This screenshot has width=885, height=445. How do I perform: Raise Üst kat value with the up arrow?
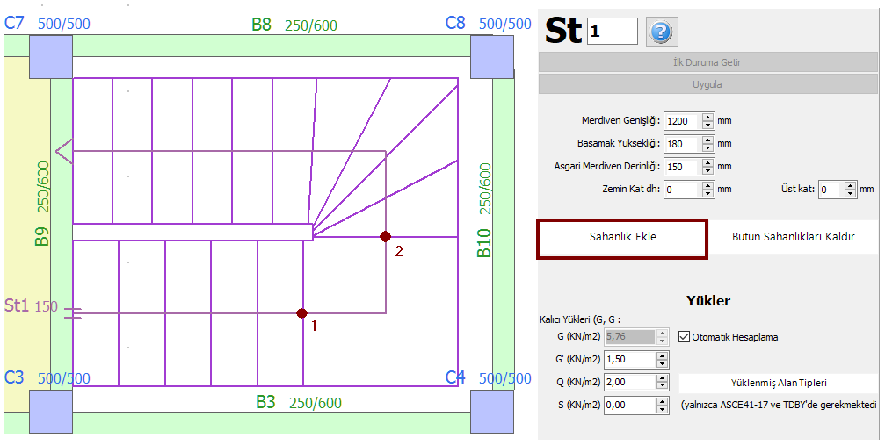click(849, 184)
